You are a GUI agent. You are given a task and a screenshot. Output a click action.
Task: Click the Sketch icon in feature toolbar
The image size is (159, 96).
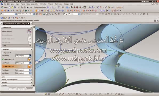click(2, 11)
